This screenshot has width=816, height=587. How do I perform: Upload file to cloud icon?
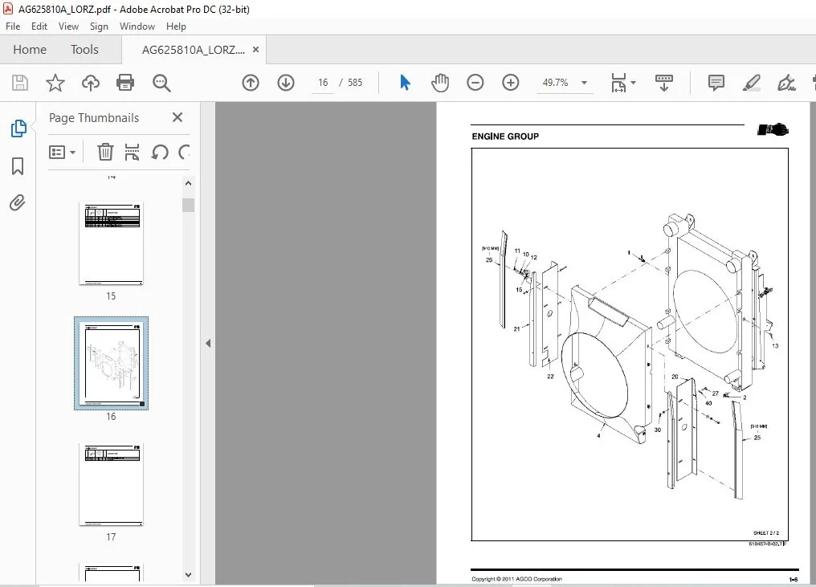(91, 83)
